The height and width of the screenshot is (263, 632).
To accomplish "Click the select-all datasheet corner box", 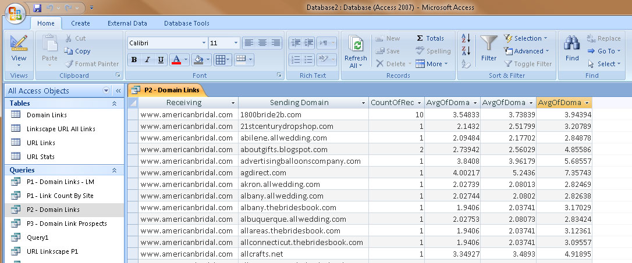I will [x=133, y=103].
